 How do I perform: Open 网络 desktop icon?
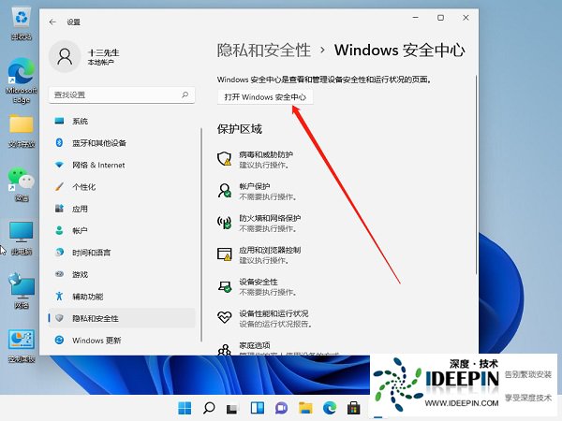pyautogui.click(x=22, y=291)
